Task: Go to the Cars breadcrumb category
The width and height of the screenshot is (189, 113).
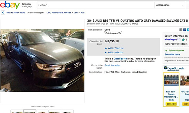Action: tap(76, 13)
